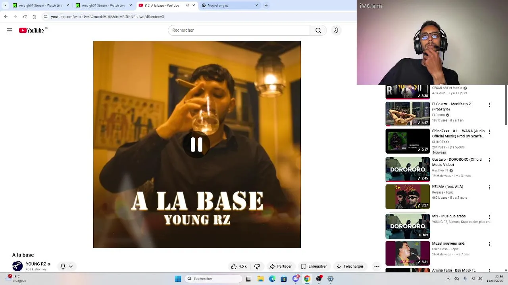Viewport: 508px width, 285px height.
Task: Reload the current page
Action: (25, 17)
